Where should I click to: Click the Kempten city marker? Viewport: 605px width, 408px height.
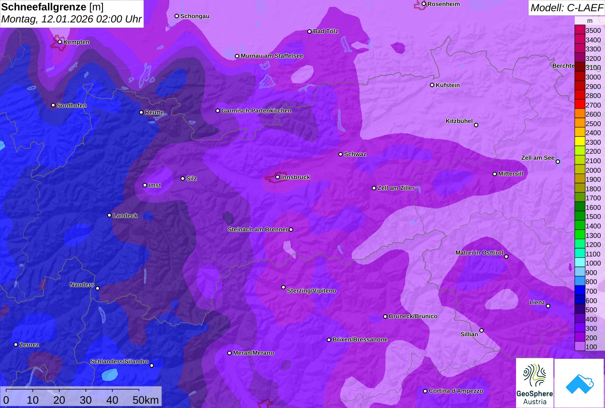coord(60,42)
